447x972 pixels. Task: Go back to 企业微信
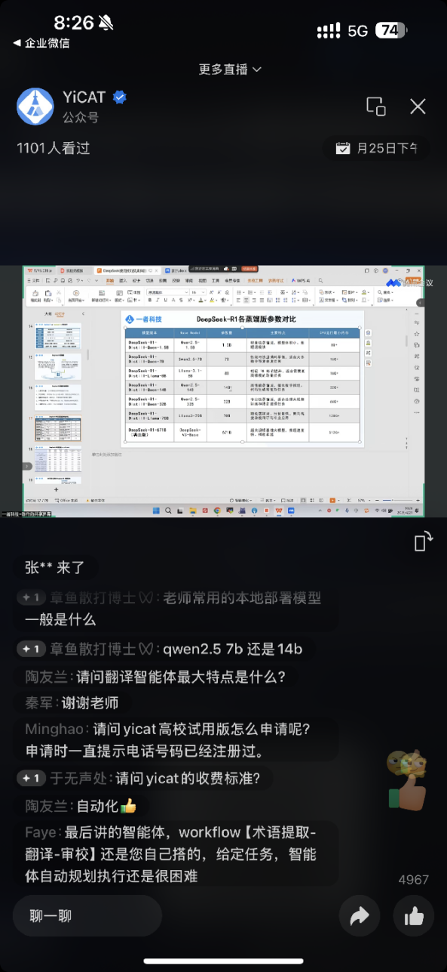(41, 43)
